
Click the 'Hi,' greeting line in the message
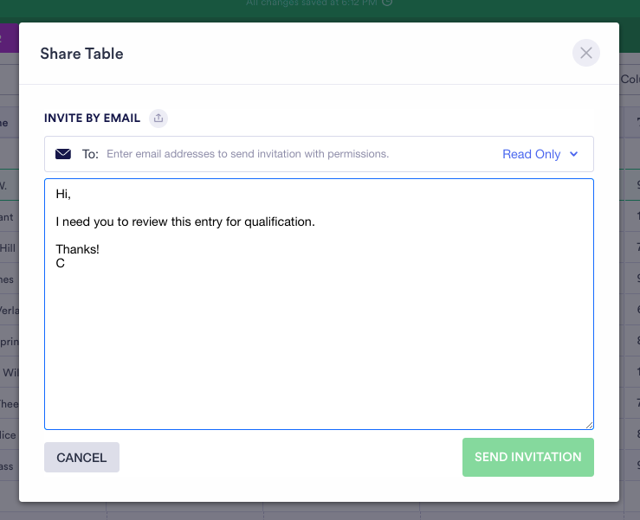tap(63, 195)
